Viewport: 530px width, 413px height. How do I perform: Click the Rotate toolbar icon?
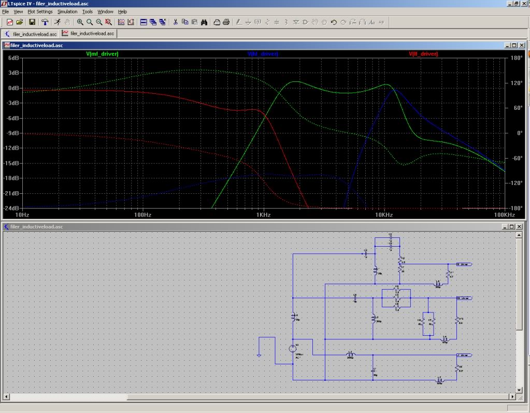point(353,22)
